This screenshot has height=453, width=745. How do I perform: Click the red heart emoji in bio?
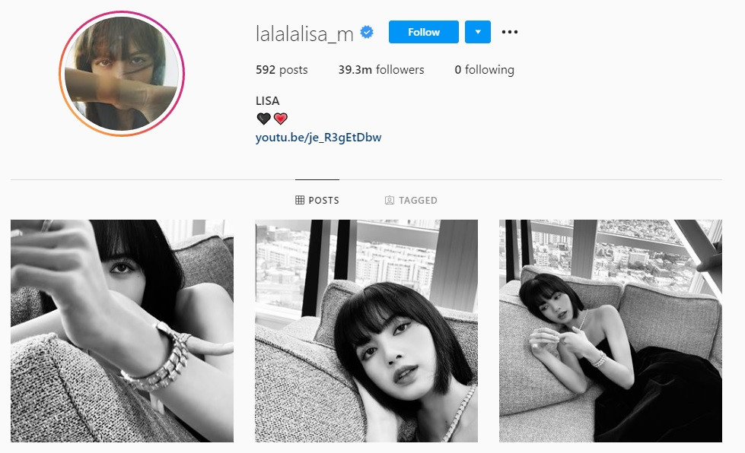281,118
